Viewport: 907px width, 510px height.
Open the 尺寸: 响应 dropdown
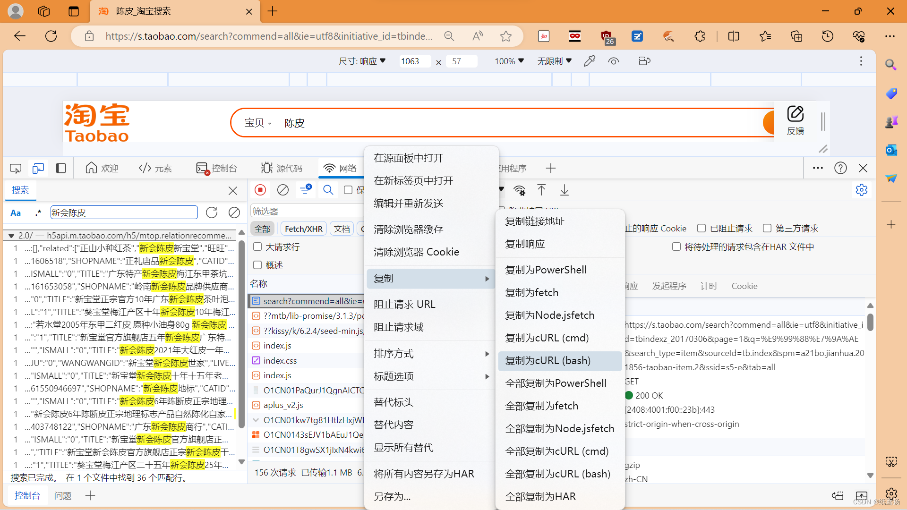tap(362, 61)
